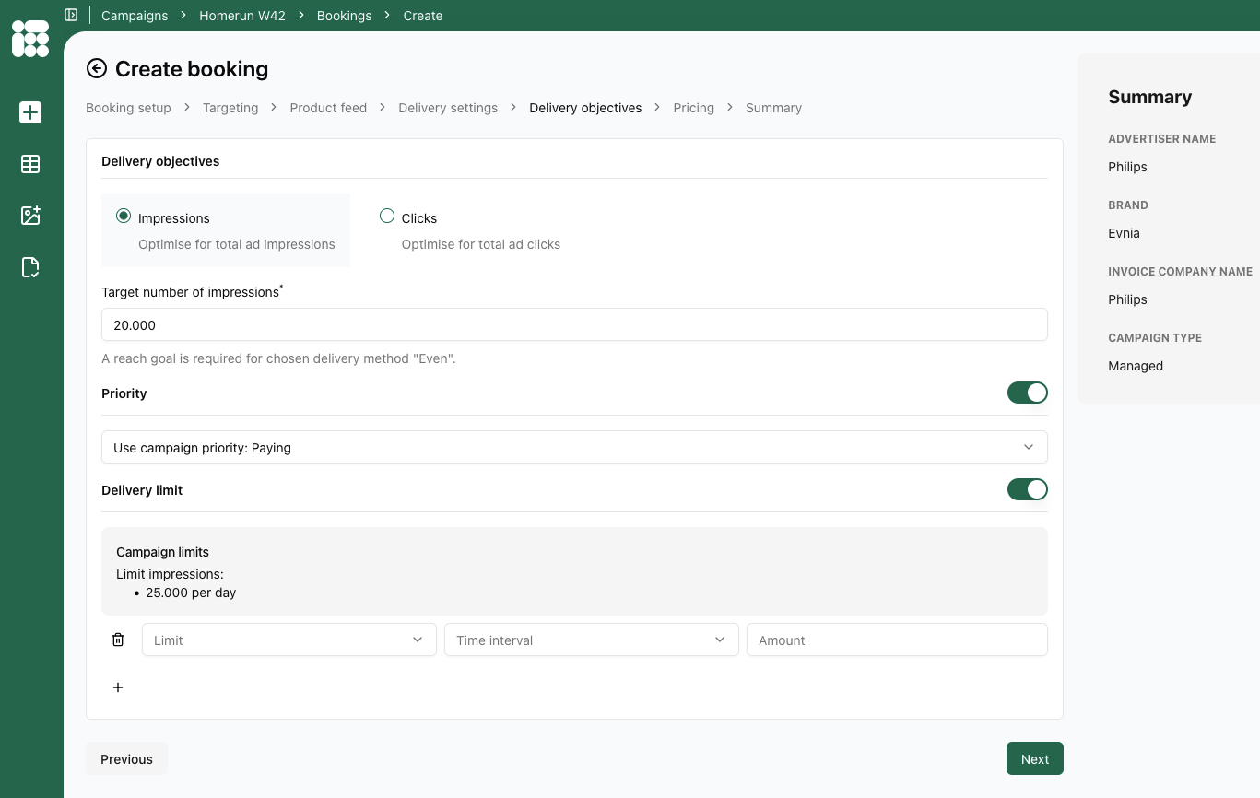The image size is (1260, 798).
Task: Go to Pricing step
Action: tap(693, 108)
